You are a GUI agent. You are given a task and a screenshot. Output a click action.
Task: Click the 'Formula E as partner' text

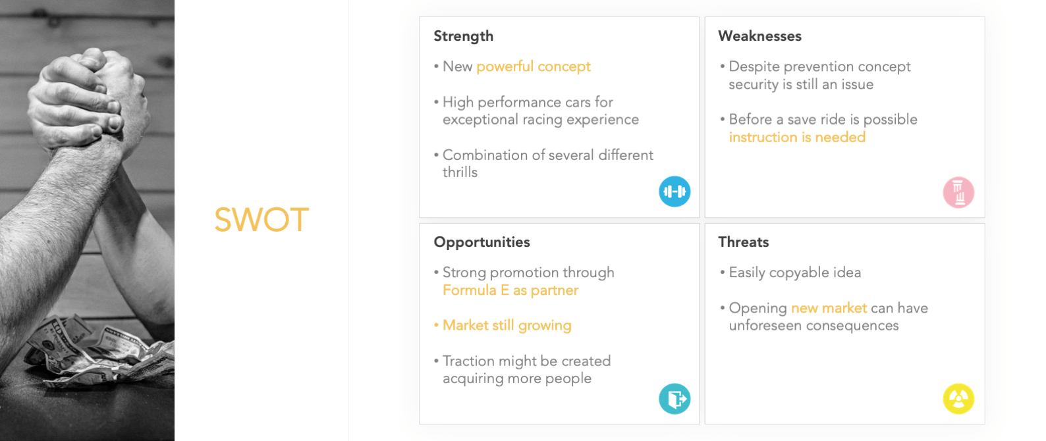[510, 290]
